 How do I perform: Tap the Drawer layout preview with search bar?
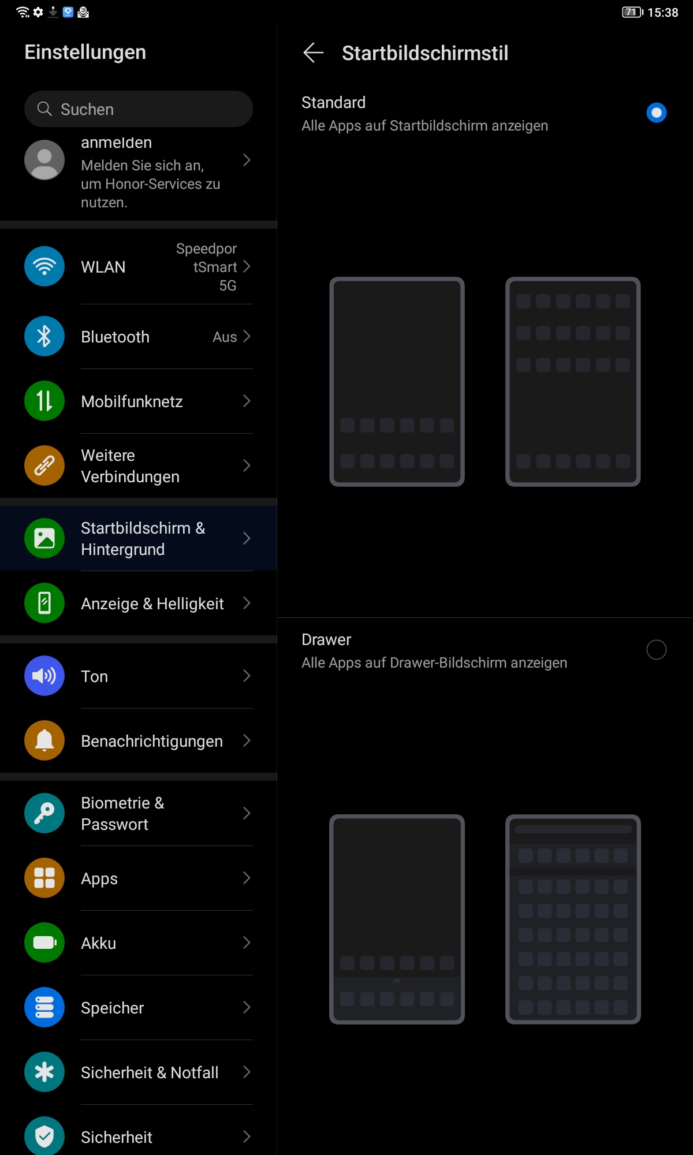(x=573, y=919)
